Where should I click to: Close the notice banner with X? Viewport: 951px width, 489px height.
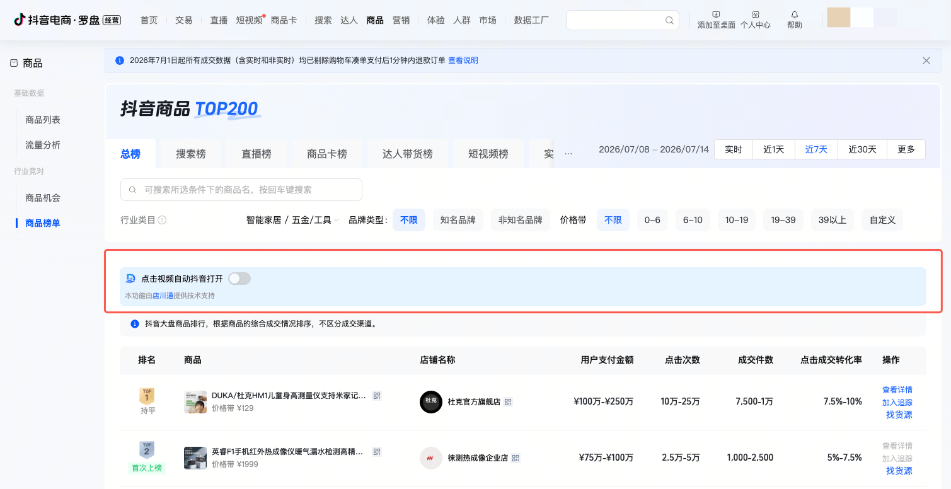926,60
